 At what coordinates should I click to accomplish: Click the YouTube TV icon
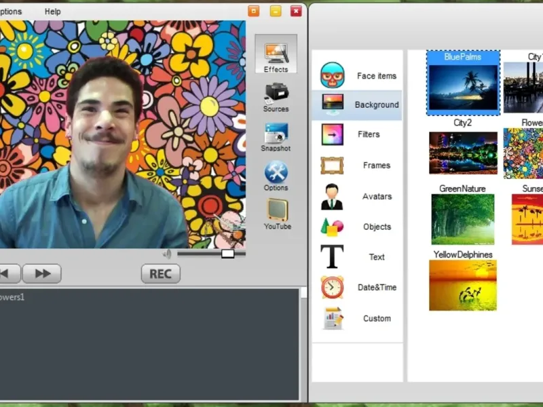pyautogui.click(x=277, y=211)
